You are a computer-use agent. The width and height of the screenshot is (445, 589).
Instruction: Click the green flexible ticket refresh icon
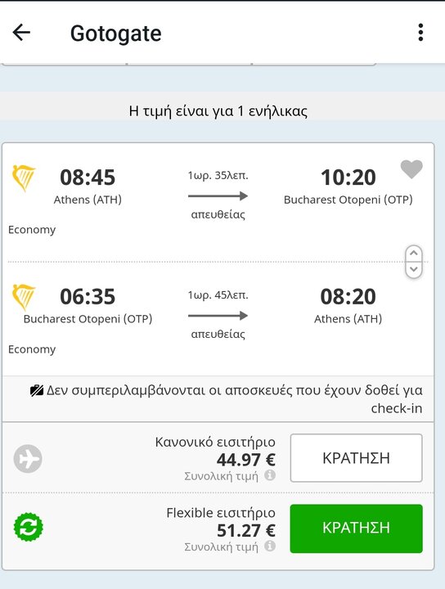28,527
